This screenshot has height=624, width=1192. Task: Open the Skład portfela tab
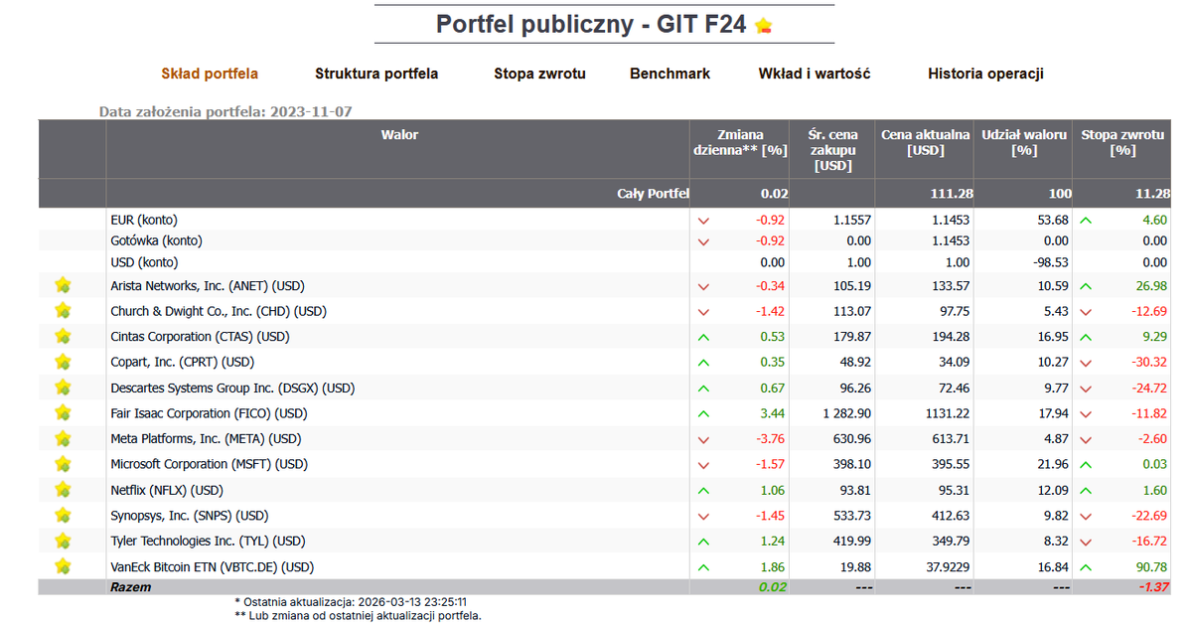click(x=210, y=74)
